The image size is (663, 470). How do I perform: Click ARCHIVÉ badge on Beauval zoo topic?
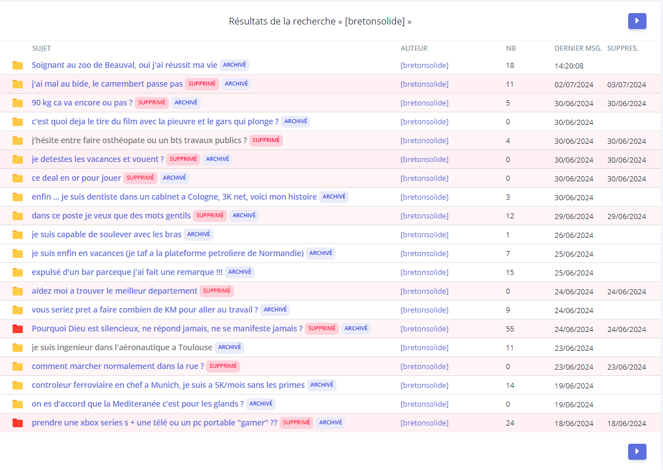(x=235, y=64)
